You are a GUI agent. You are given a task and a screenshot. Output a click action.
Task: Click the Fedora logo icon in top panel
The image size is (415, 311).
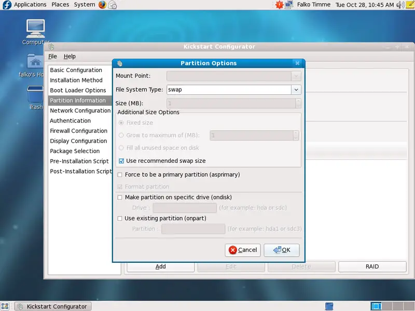coord(7,5)
